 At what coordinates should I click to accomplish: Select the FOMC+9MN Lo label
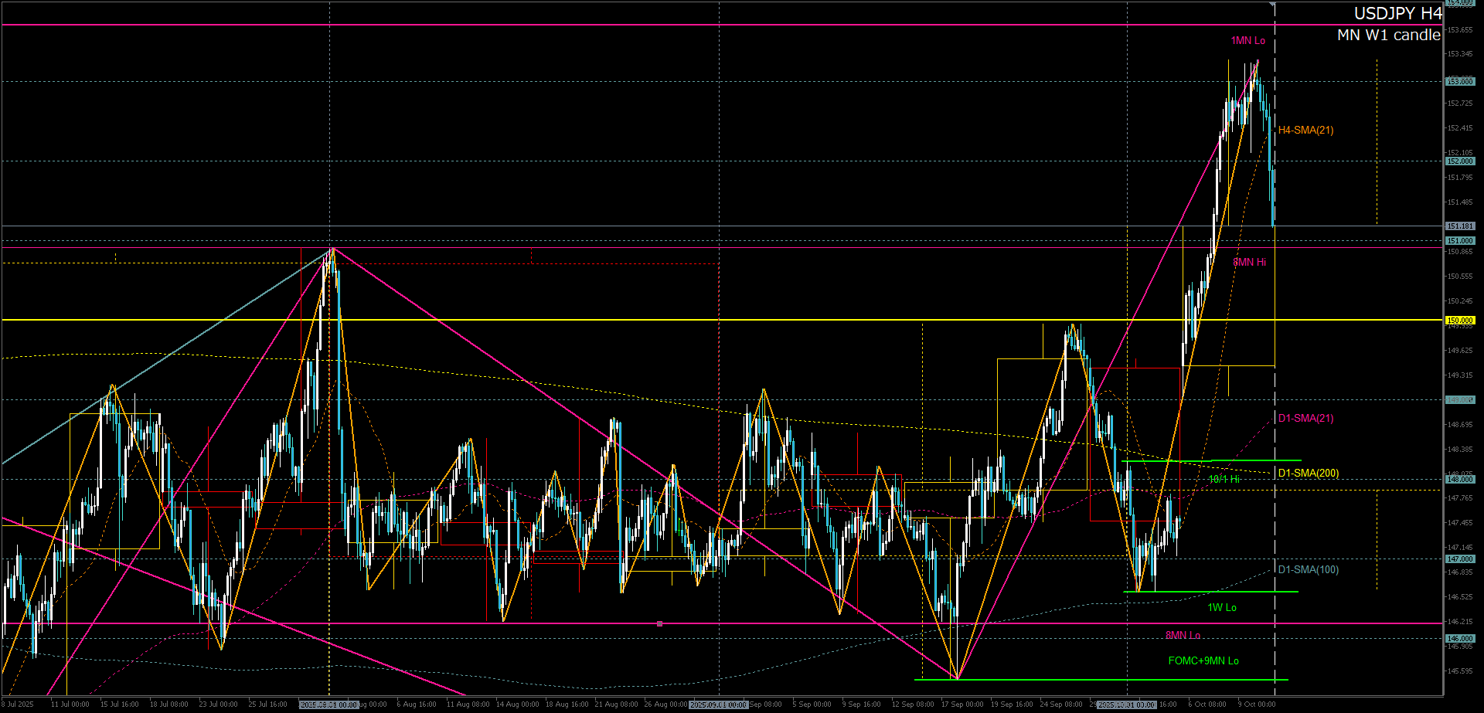tap(1203, 660)
